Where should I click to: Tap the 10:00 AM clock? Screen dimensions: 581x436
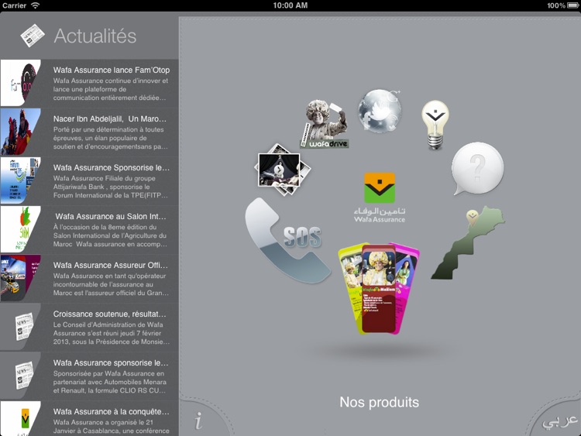pyautogui.click(x=290, y=5)
